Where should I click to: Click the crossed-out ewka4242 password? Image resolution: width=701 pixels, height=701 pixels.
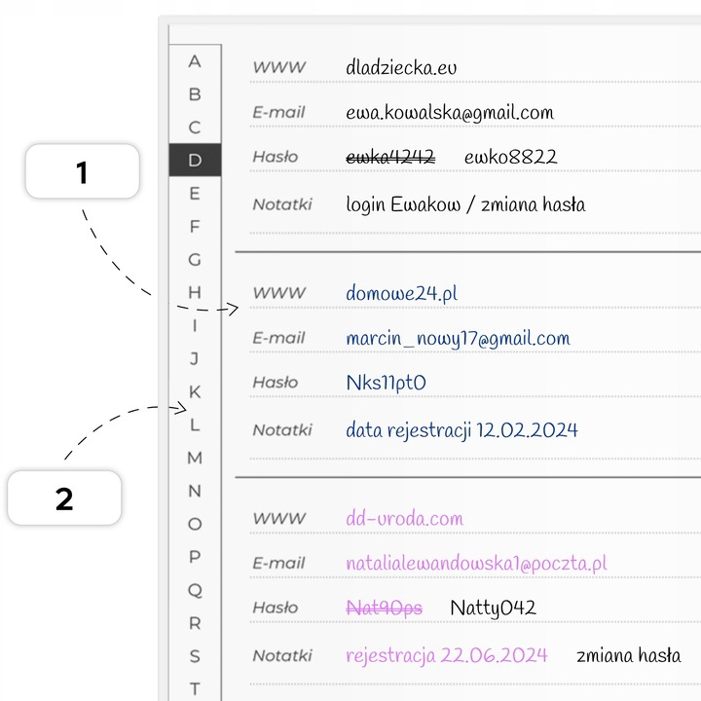(390, 158)
